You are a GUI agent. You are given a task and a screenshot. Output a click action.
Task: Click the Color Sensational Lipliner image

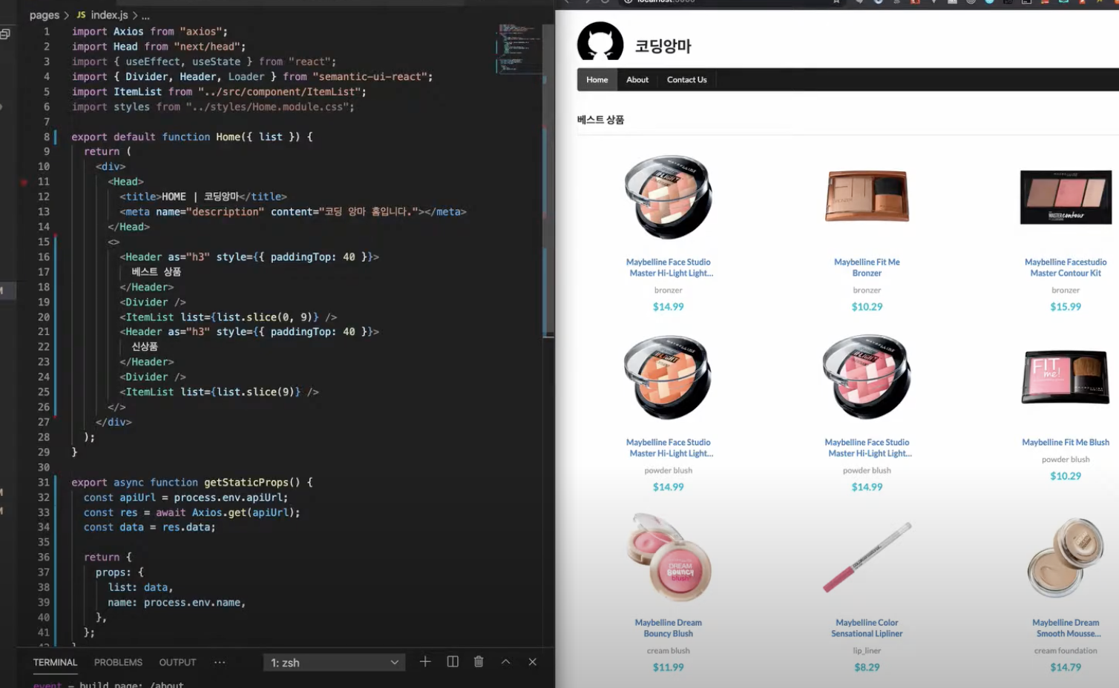[x=867, y=558]
